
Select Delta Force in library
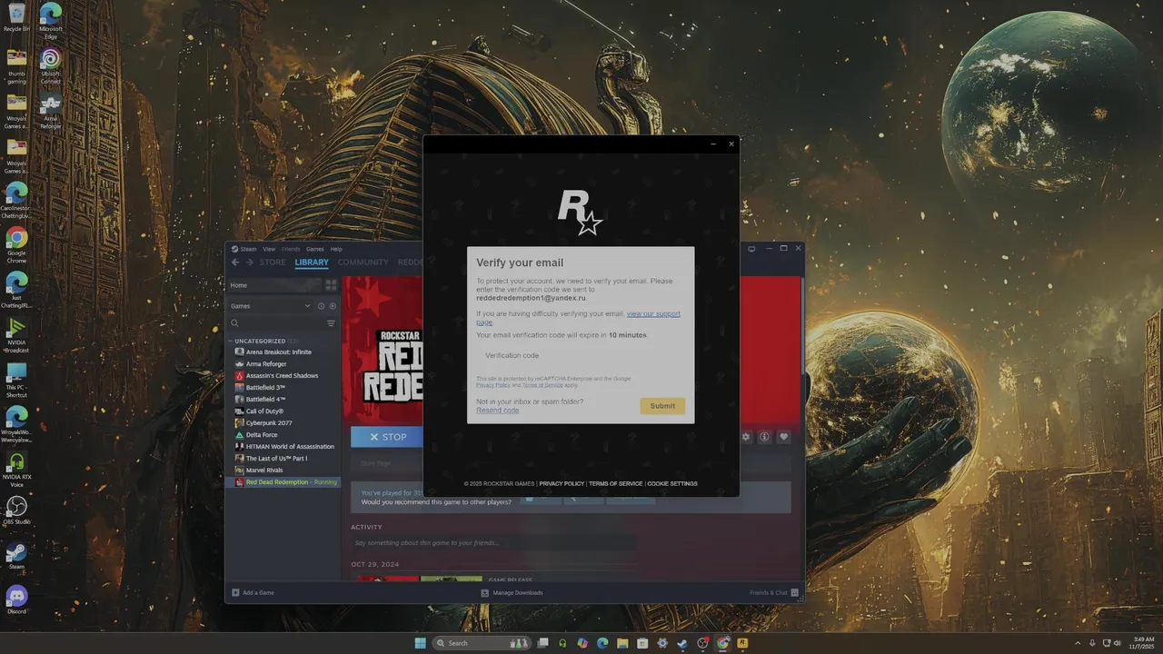[283, 434]
